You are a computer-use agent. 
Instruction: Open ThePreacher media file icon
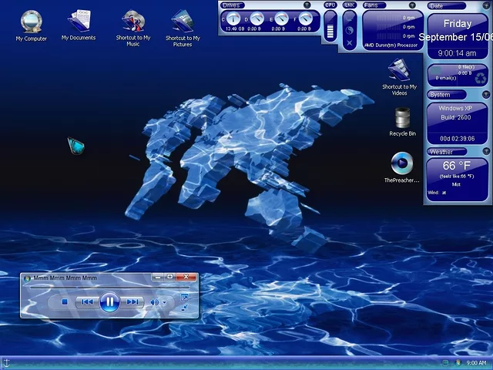pyautogui.click(x=401, y=163)
